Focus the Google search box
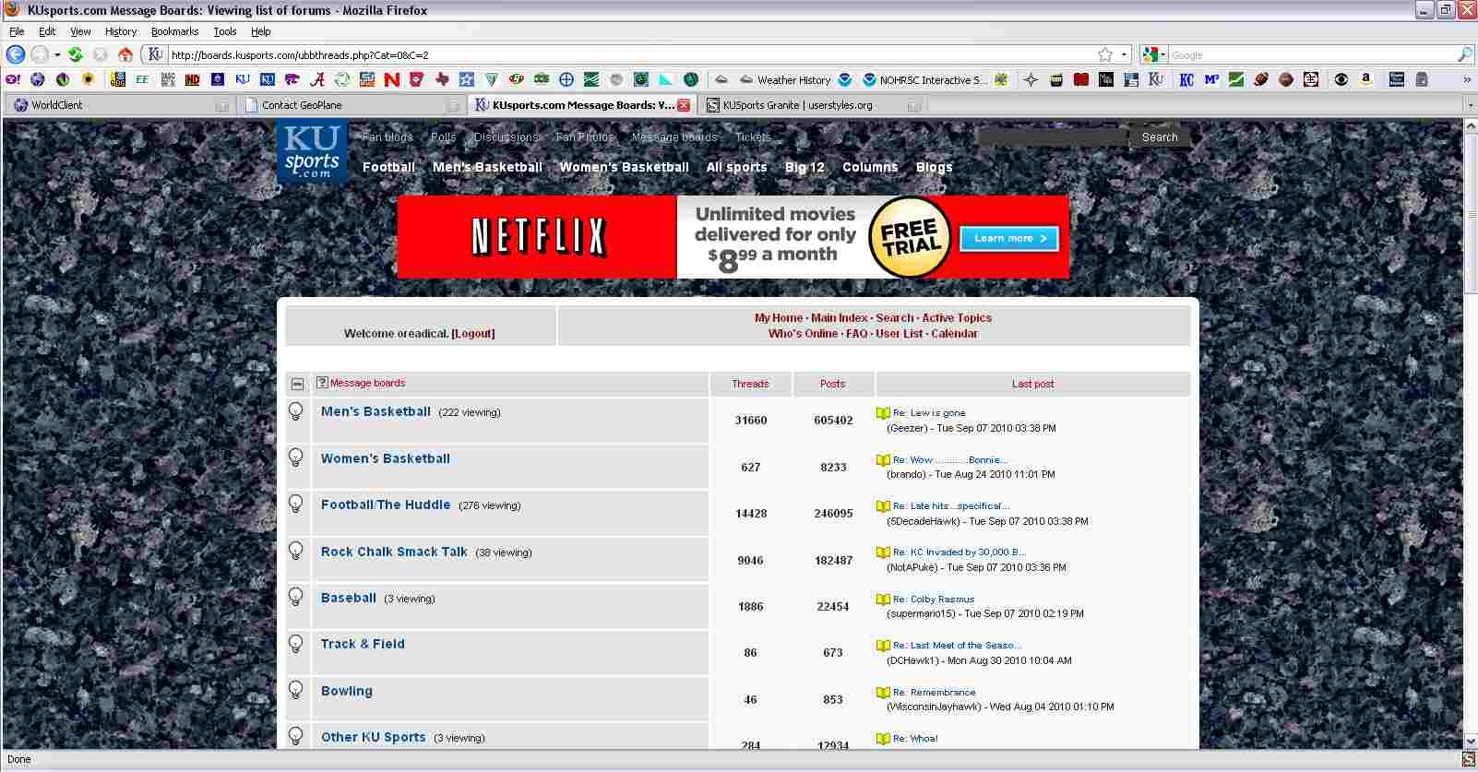The width and height of the screenshot is (1478, 772). coord(1312,54)
